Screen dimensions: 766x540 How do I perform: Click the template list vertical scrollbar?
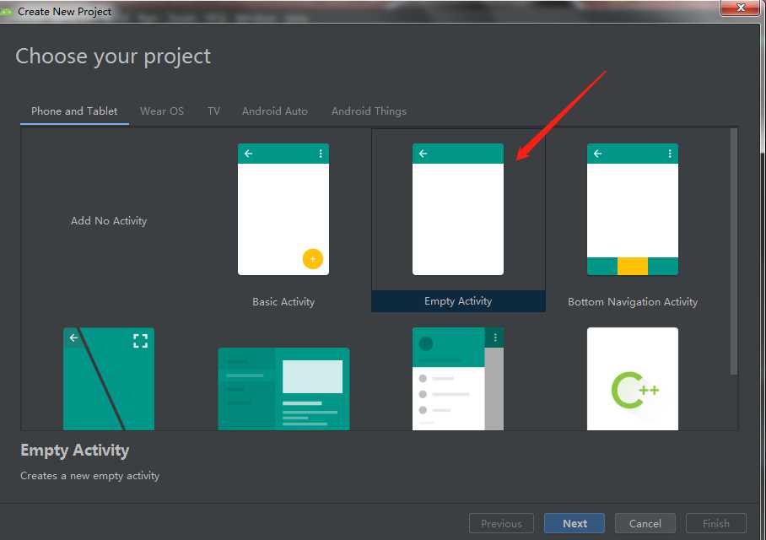tap(734, 251)
